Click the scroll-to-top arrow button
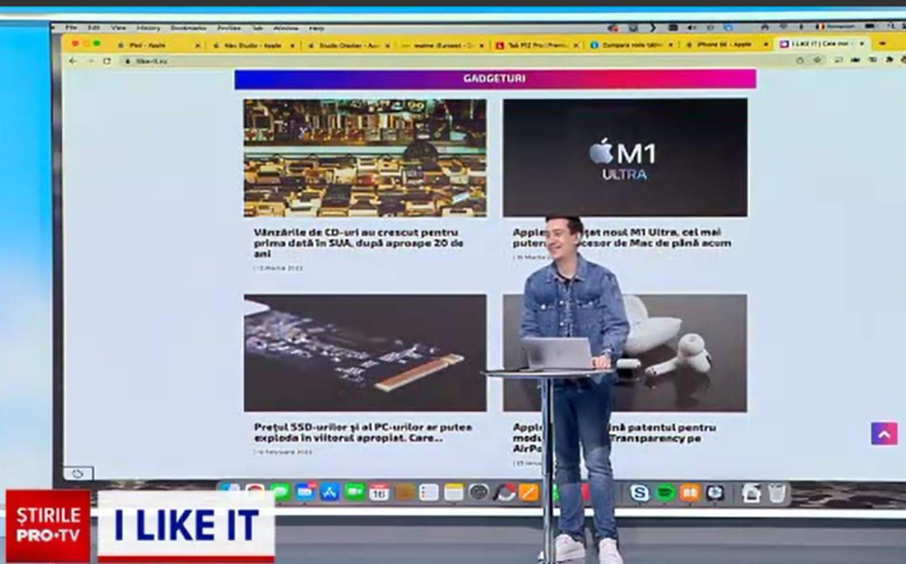The image size is (906, 564). click(x=884, y=434)
